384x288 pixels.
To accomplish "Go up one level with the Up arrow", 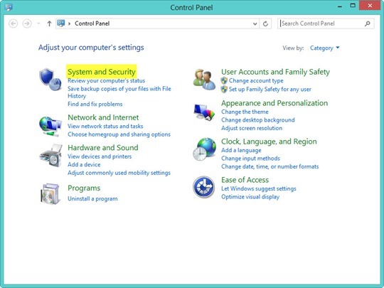I will 49,23.
